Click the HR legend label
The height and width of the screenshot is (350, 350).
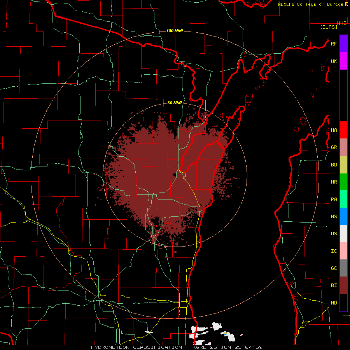334,182
